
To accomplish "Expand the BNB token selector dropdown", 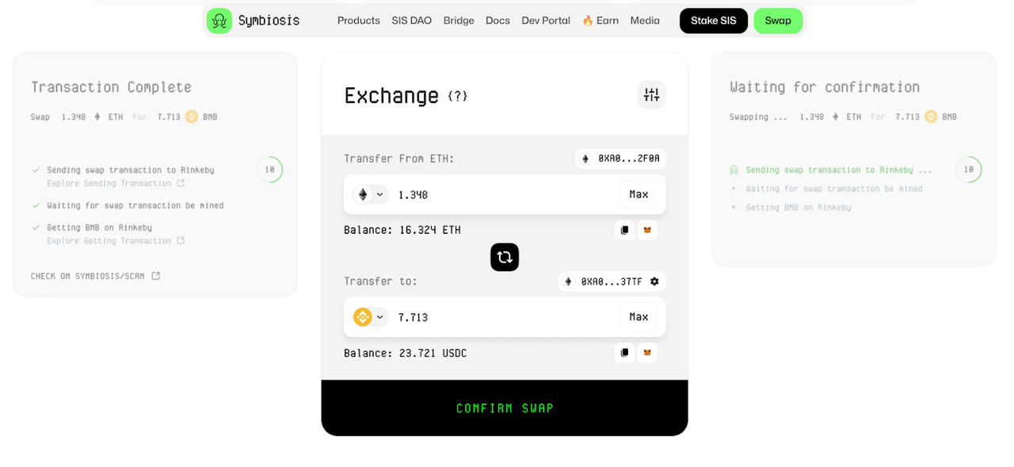I will [x=370, y=317].
